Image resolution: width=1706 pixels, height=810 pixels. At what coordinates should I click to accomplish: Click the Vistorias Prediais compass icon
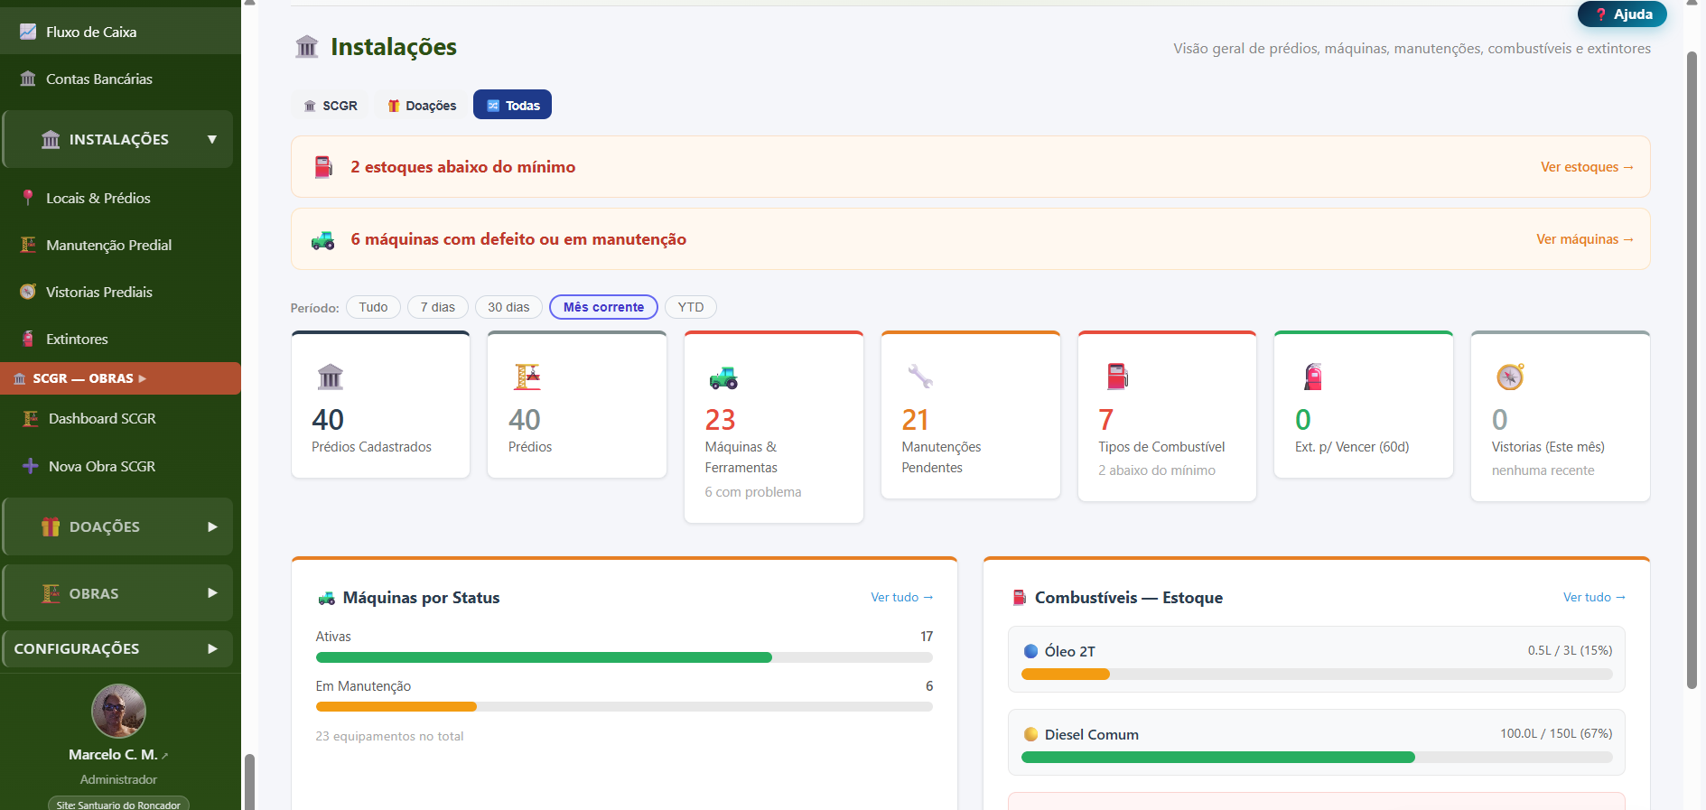(28, 292)
